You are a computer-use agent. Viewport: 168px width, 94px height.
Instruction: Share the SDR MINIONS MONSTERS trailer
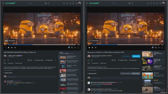[x=49, y=60]
